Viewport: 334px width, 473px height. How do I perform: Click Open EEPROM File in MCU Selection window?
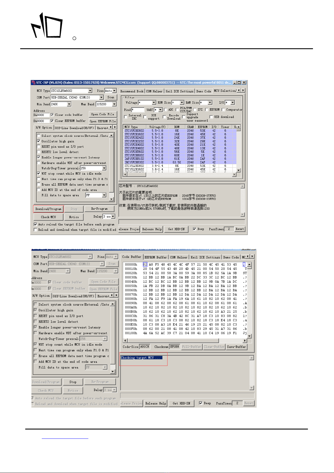click(x=102, y=121)
